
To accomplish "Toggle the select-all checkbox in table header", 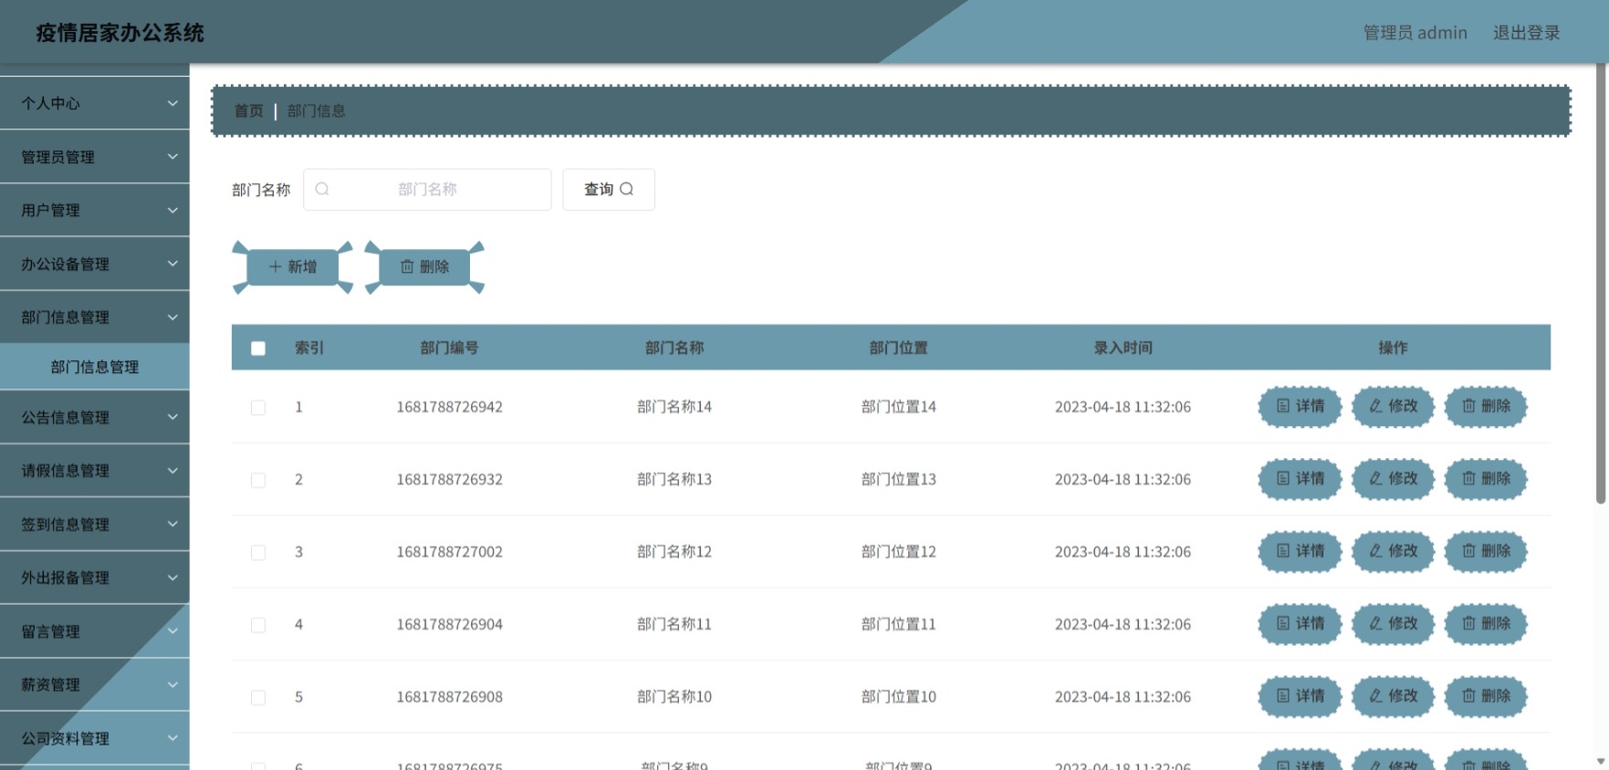I will 258,349.
